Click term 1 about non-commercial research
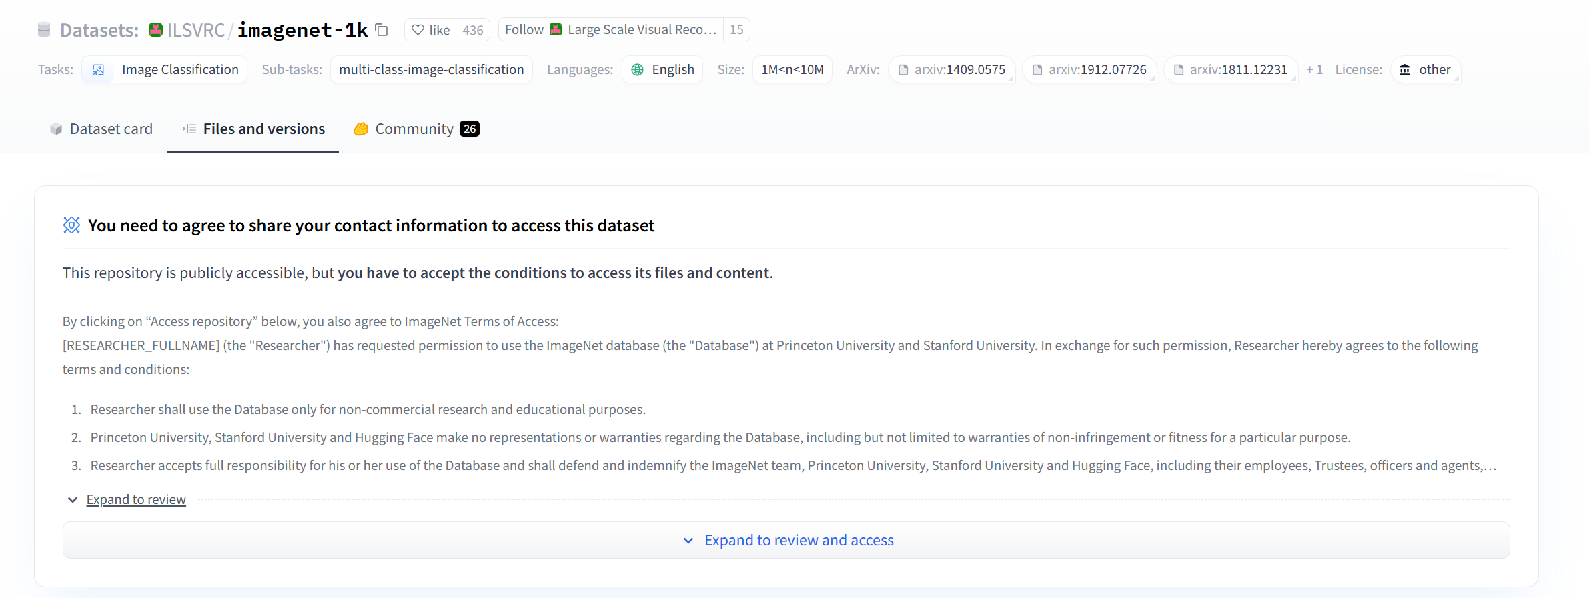 368,409
